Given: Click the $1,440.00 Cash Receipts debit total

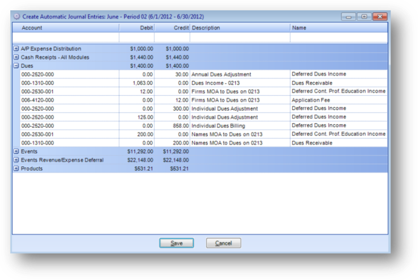Looking at the screenshot, I should [142, 58].
